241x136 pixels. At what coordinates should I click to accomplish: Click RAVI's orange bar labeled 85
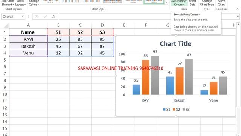(x=146, y=77)
